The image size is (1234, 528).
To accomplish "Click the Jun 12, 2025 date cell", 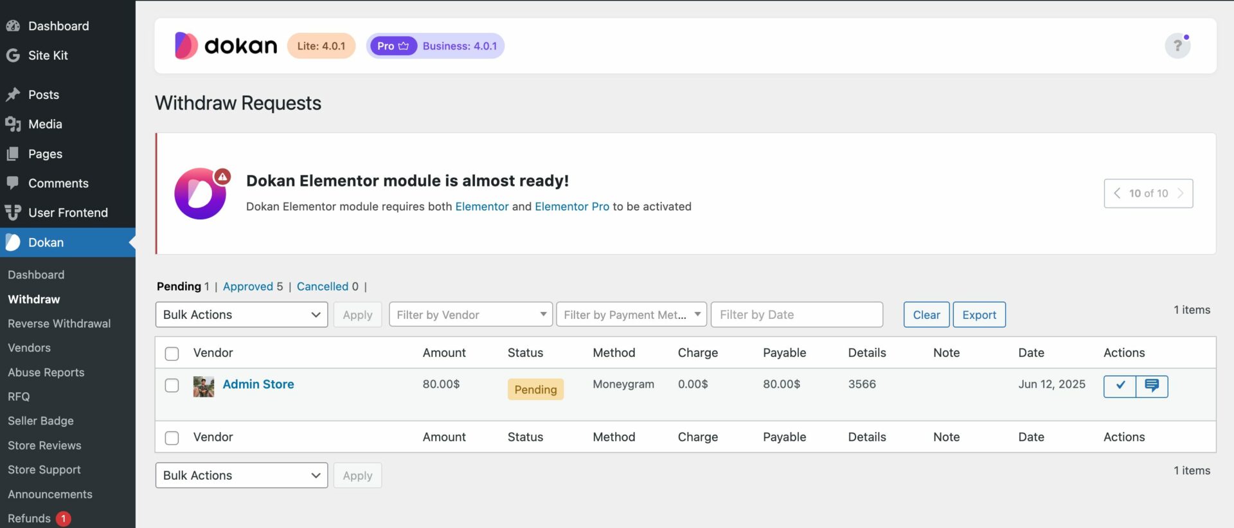I will 1051,384.
